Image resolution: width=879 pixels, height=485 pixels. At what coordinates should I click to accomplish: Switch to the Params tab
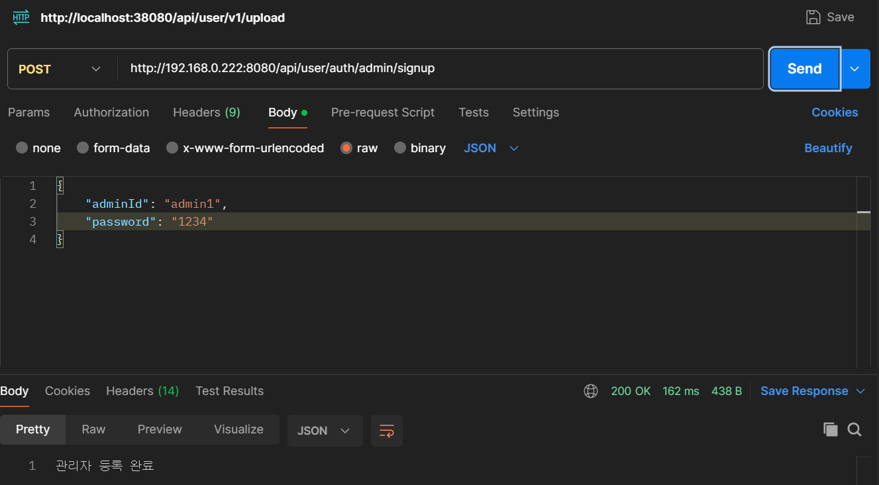(x=28, y=112)
